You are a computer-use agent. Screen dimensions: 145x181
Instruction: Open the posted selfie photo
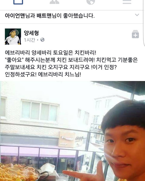pos(72,131)
